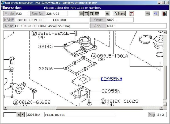170x124 pixels.
Task: Click the previous illustration icon
Action: tap(87, 14)
